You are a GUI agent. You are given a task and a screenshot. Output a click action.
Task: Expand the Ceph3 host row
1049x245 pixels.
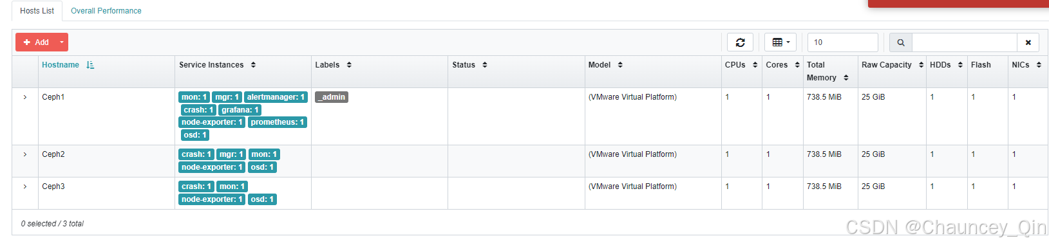[25, 186]
